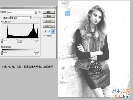Open the preset options icon
Viewport: 133px width, 100px height.
[x=40, y=12]
